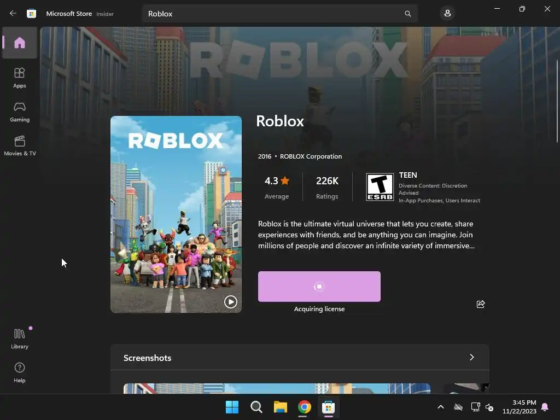Close the Microsoft Store window
The image size is (560, 420).
point(547,9)
